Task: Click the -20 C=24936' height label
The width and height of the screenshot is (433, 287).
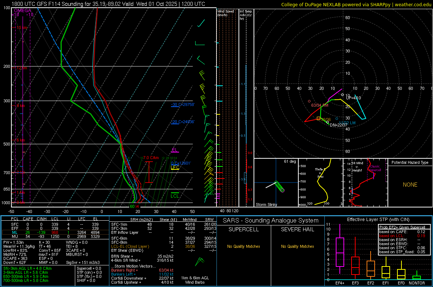Action: click(183, 122)
